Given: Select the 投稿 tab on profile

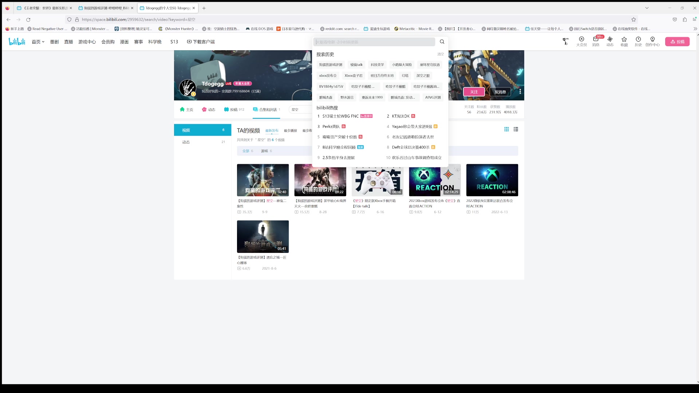Looking at the screenshot, I should (x=234, y=110).
